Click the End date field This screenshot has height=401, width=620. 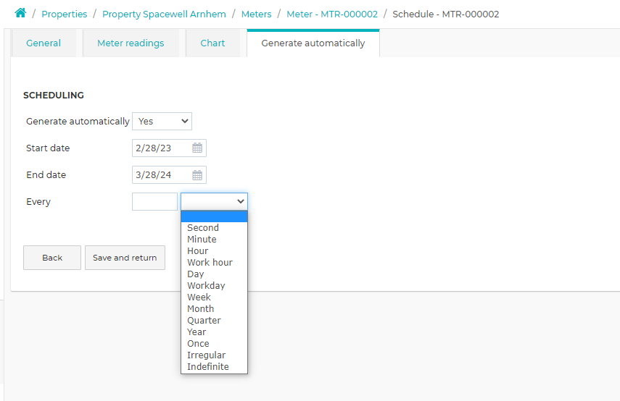pos(169,175)
